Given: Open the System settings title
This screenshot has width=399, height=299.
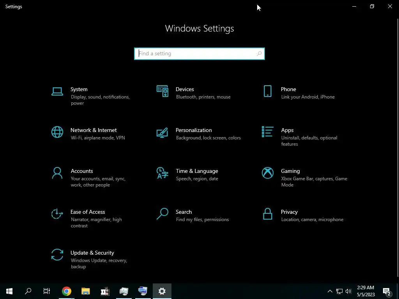Looking at the screenshot, I should tap(79, 89).
